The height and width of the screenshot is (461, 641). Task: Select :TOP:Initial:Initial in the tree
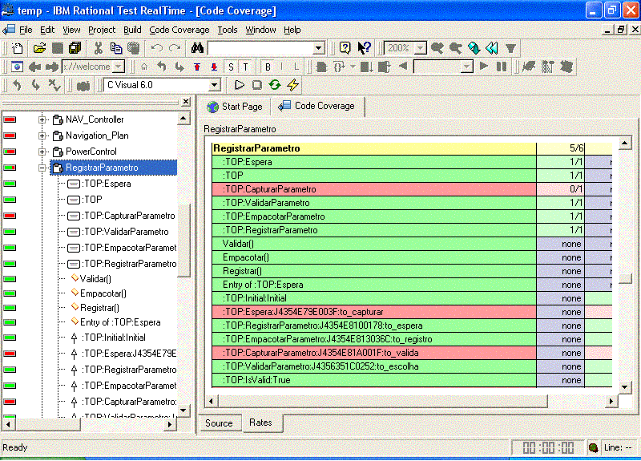[113, 338]
